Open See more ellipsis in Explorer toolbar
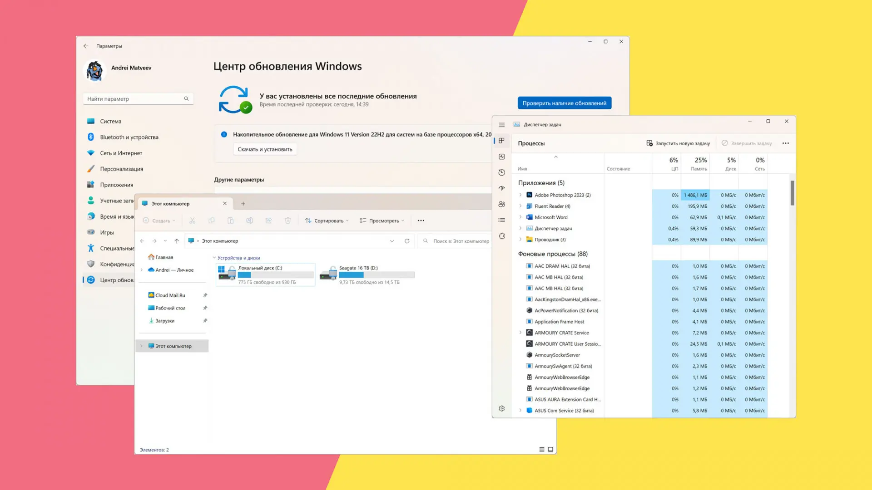Viewport: 872px width, 490px height. pyautogui.click(x=421, y=220)
